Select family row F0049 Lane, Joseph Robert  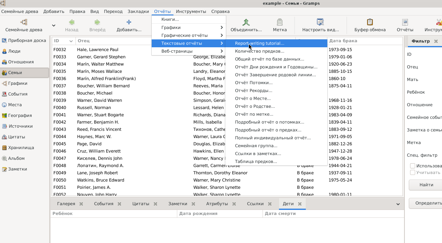coord(227,173)
